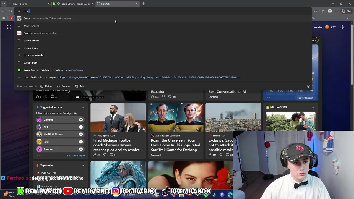This screenshot has width=354, height=199.
Task: Filter address bar search by Tabs
Action: click(80, 86)
